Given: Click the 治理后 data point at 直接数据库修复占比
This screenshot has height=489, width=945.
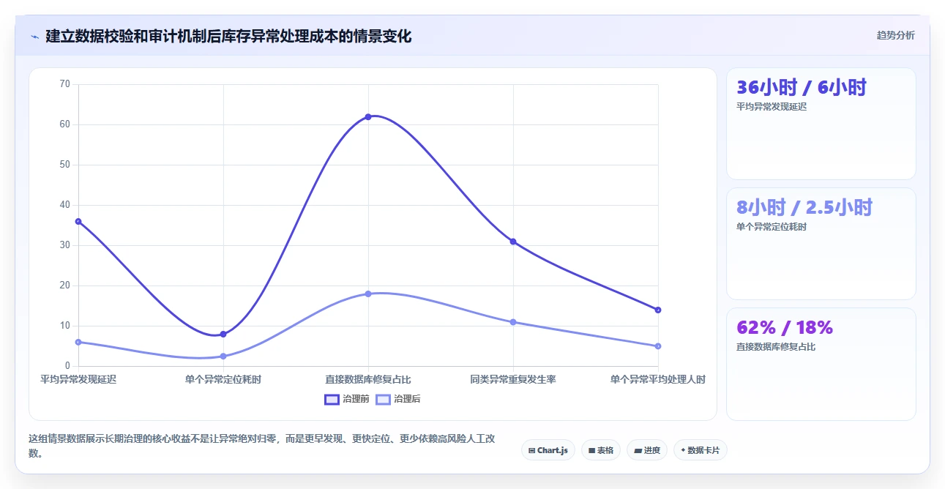Looking at the screenshot, I should tap(368, 294).
